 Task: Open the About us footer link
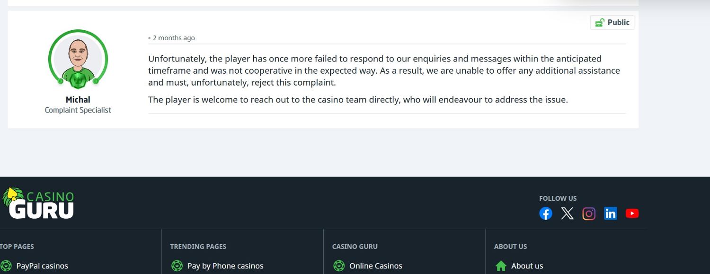pos(527,266)
